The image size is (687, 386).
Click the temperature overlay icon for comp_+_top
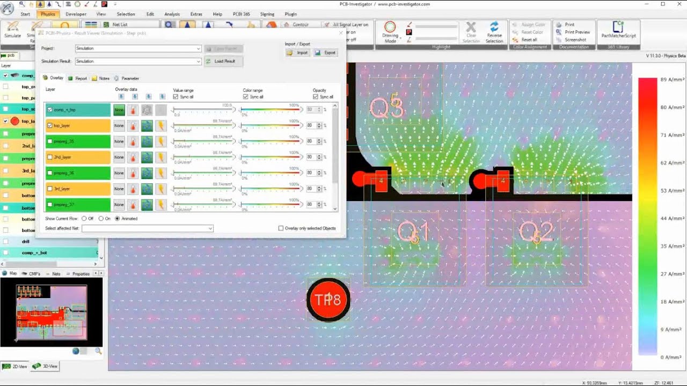(132, 110)
